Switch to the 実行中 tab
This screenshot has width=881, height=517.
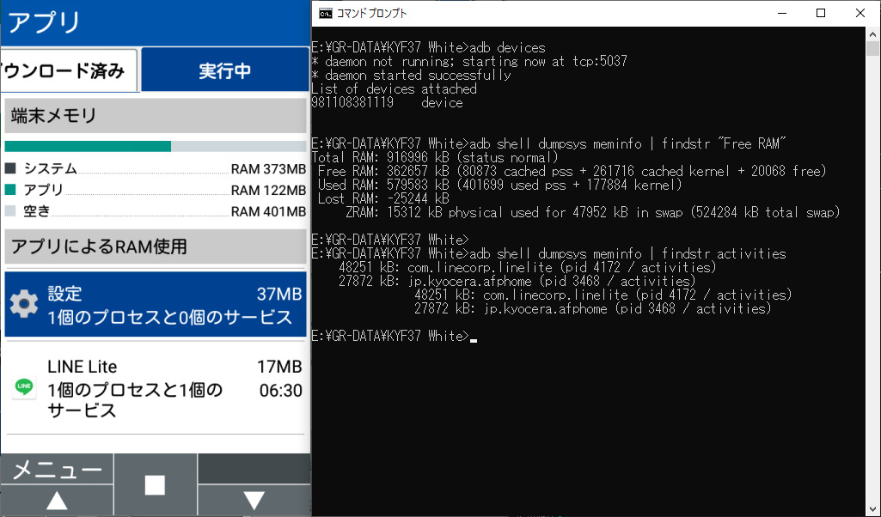pos(224,70)
